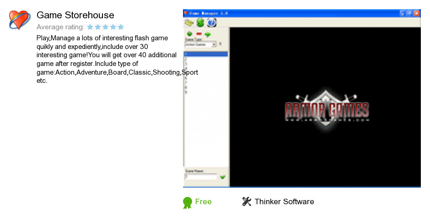Image resolution: width=430 pixels, height=223 pixels.
Task: Minimize the Game Manager window
Action: pyautogui.click(x=403, y=13)
